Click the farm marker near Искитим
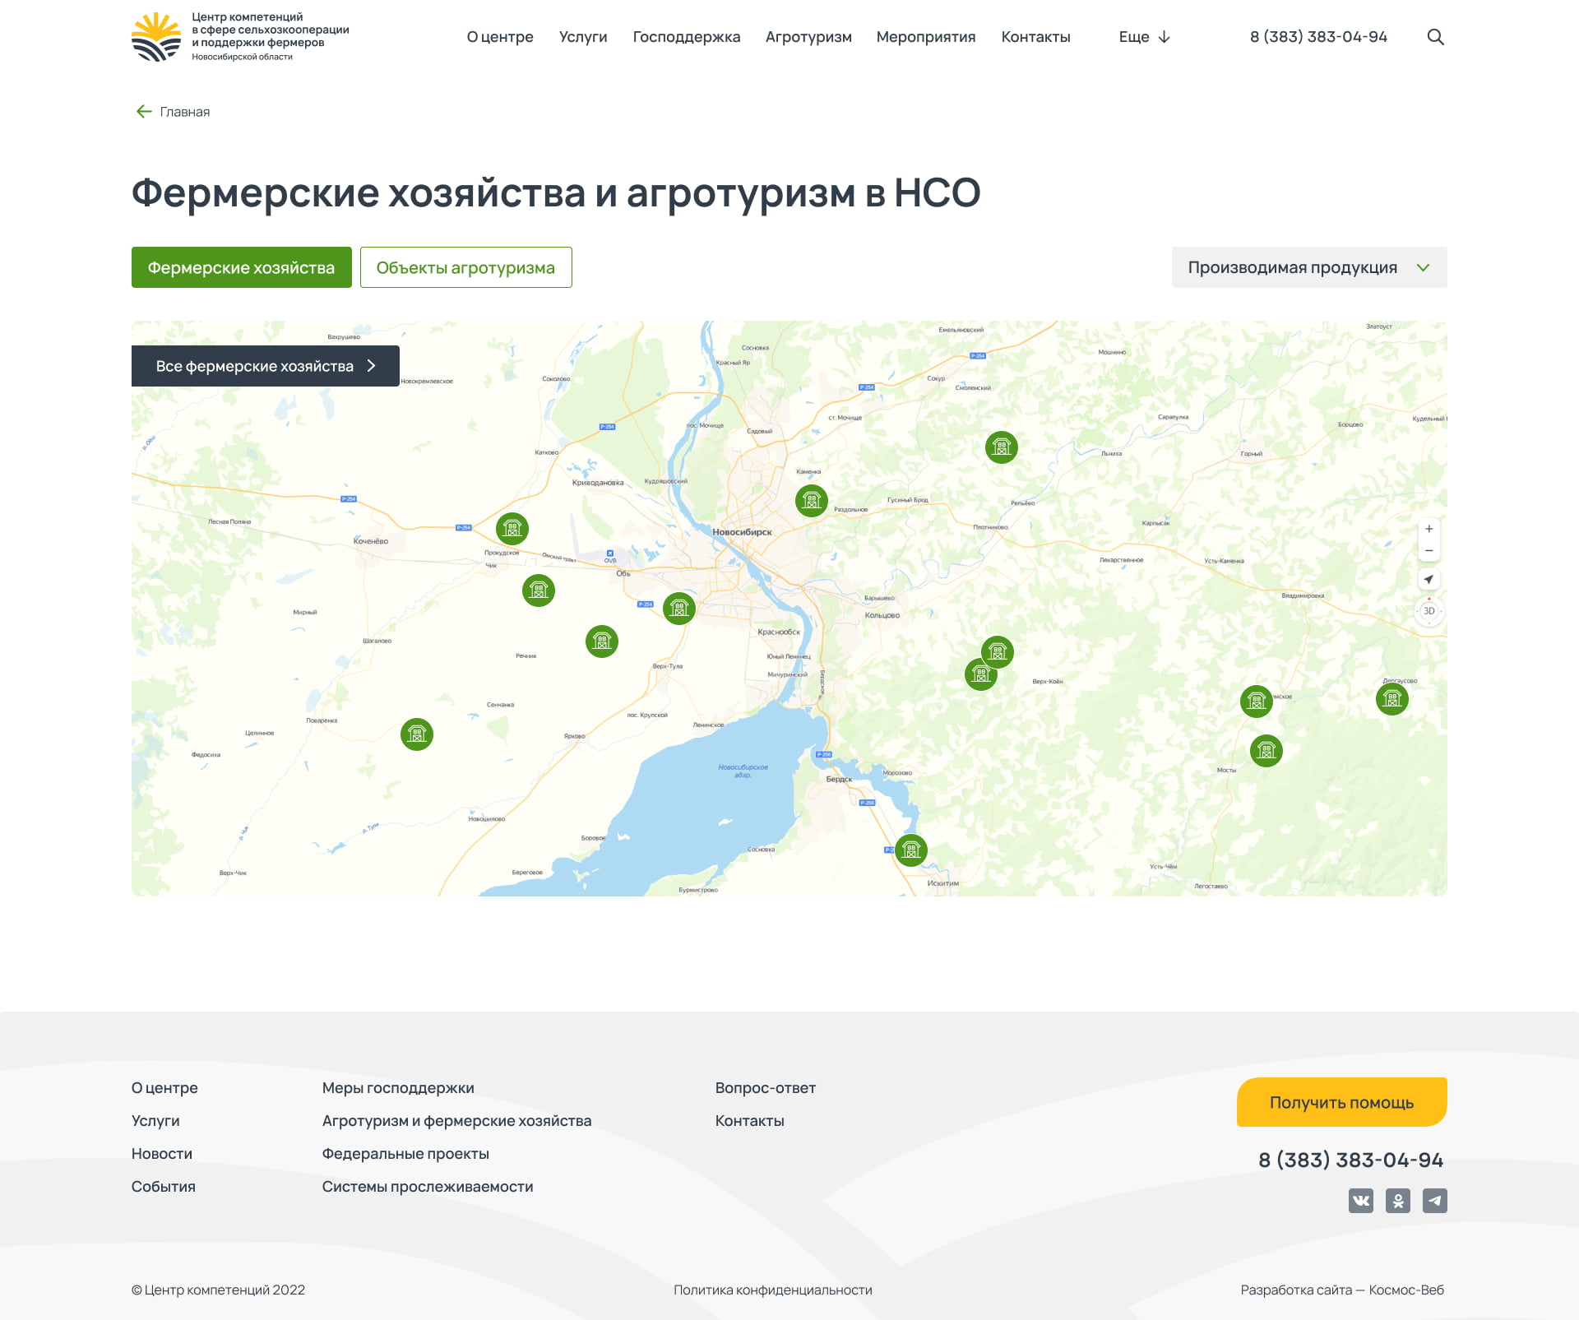The image size is (1579, 1320). [x=910, y=850]
